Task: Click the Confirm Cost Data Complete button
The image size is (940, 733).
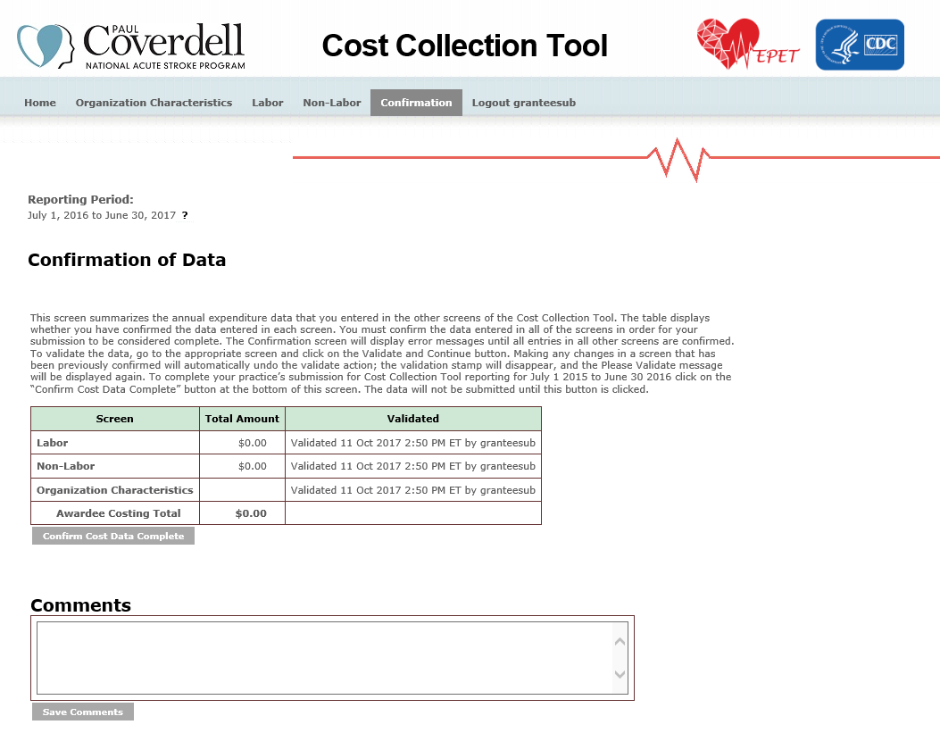Action: pos(113,536)
